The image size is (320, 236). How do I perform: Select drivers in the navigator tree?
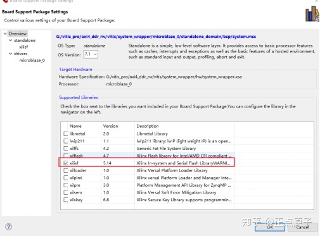(20, 54)
